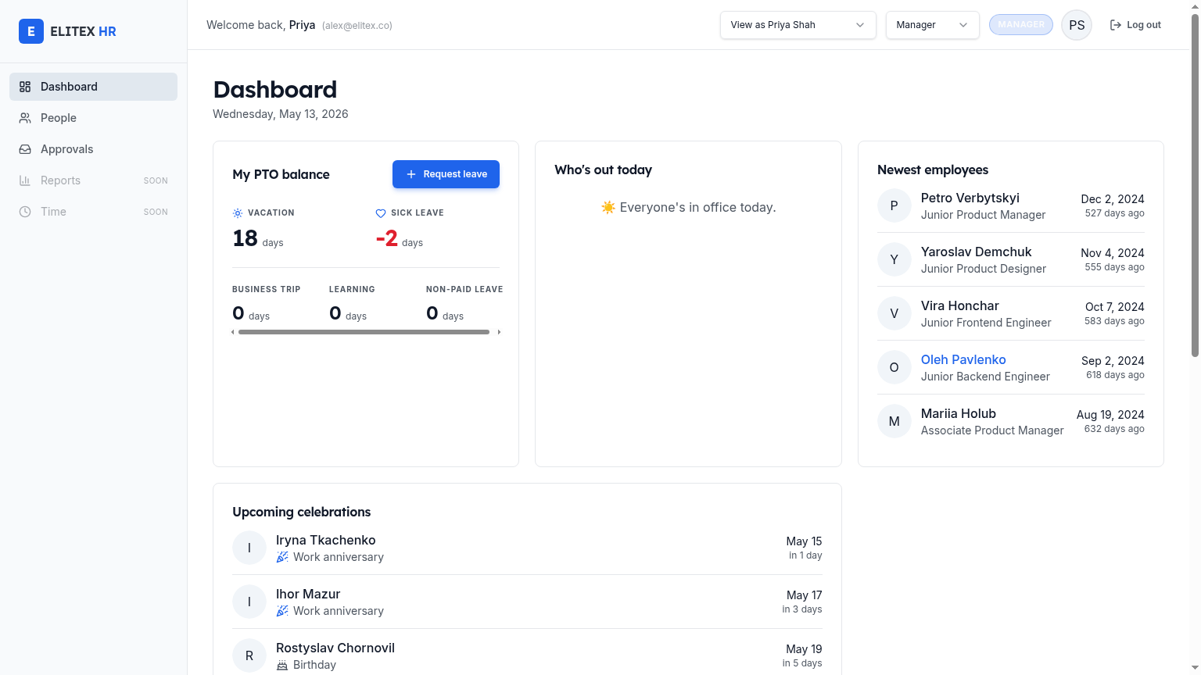
Task: Select the Time menu item
Action: click(93, 212)
